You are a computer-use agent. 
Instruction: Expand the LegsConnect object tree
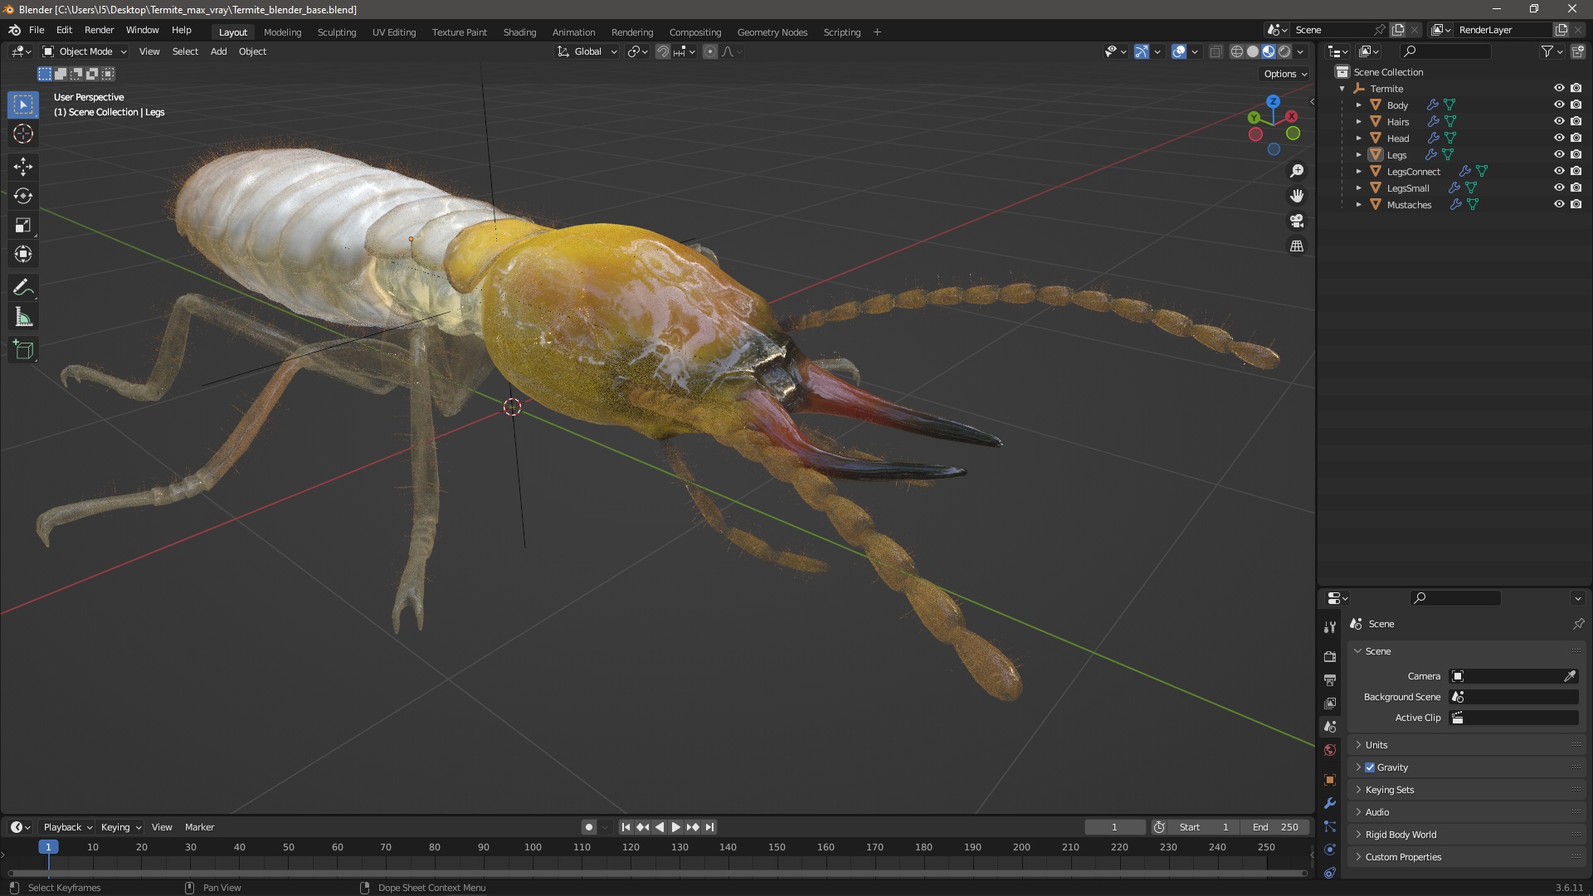(x=1358, y=172)
